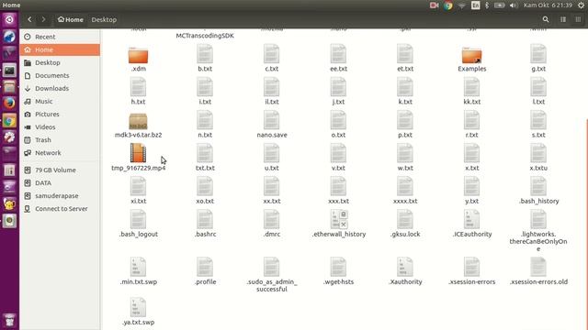The image size is (588, 330).
Task: Open the volume indicator in top panel
Action: click(513, 5)
